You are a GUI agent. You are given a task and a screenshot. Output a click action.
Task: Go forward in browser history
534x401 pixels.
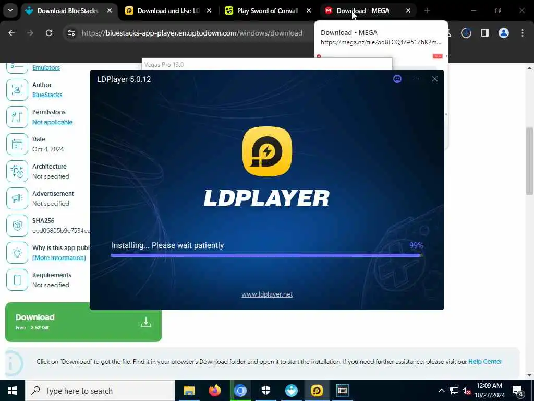(x=30, y=33)
